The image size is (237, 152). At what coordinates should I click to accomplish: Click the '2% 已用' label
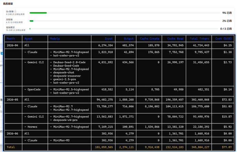tap(227, 21)
